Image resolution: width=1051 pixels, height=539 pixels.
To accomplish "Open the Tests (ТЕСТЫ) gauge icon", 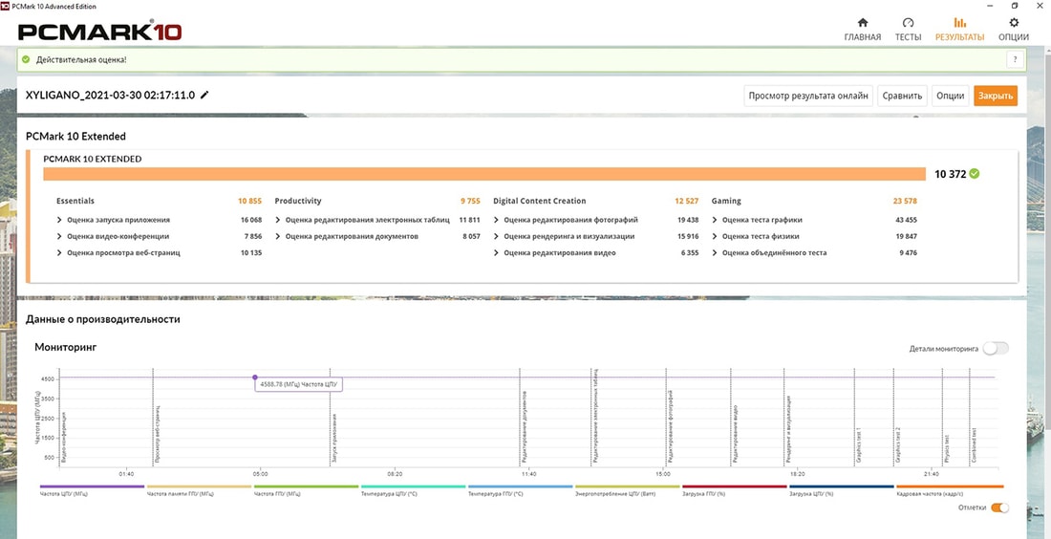I will (908, 23).
